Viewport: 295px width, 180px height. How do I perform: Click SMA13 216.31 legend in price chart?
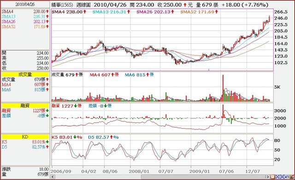coord(111,12)
